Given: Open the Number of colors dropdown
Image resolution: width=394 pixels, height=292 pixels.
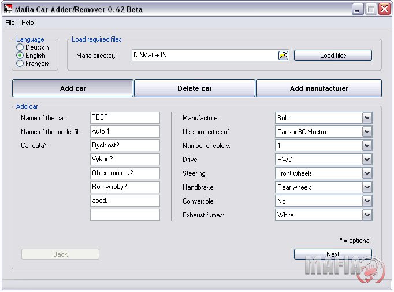Looking at the screenshot, I should [x=367, y=146].
